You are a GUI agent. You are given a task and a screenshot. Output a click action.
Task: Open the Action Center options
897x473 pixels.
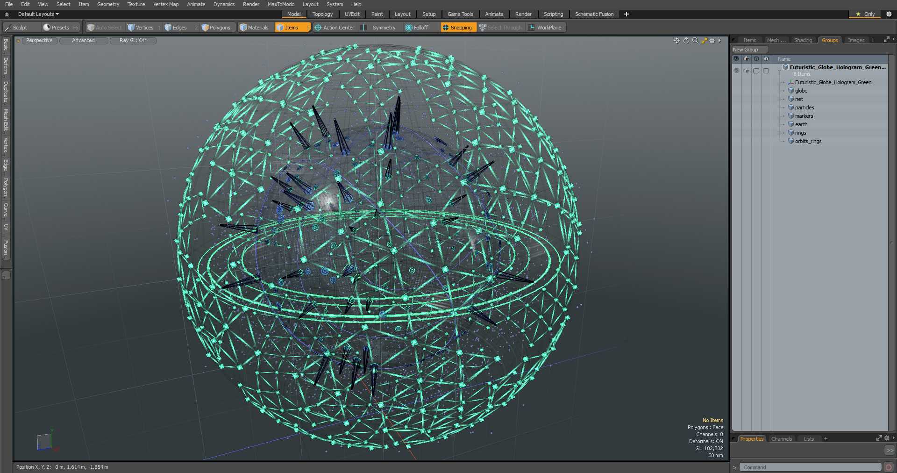coord(335,28)
